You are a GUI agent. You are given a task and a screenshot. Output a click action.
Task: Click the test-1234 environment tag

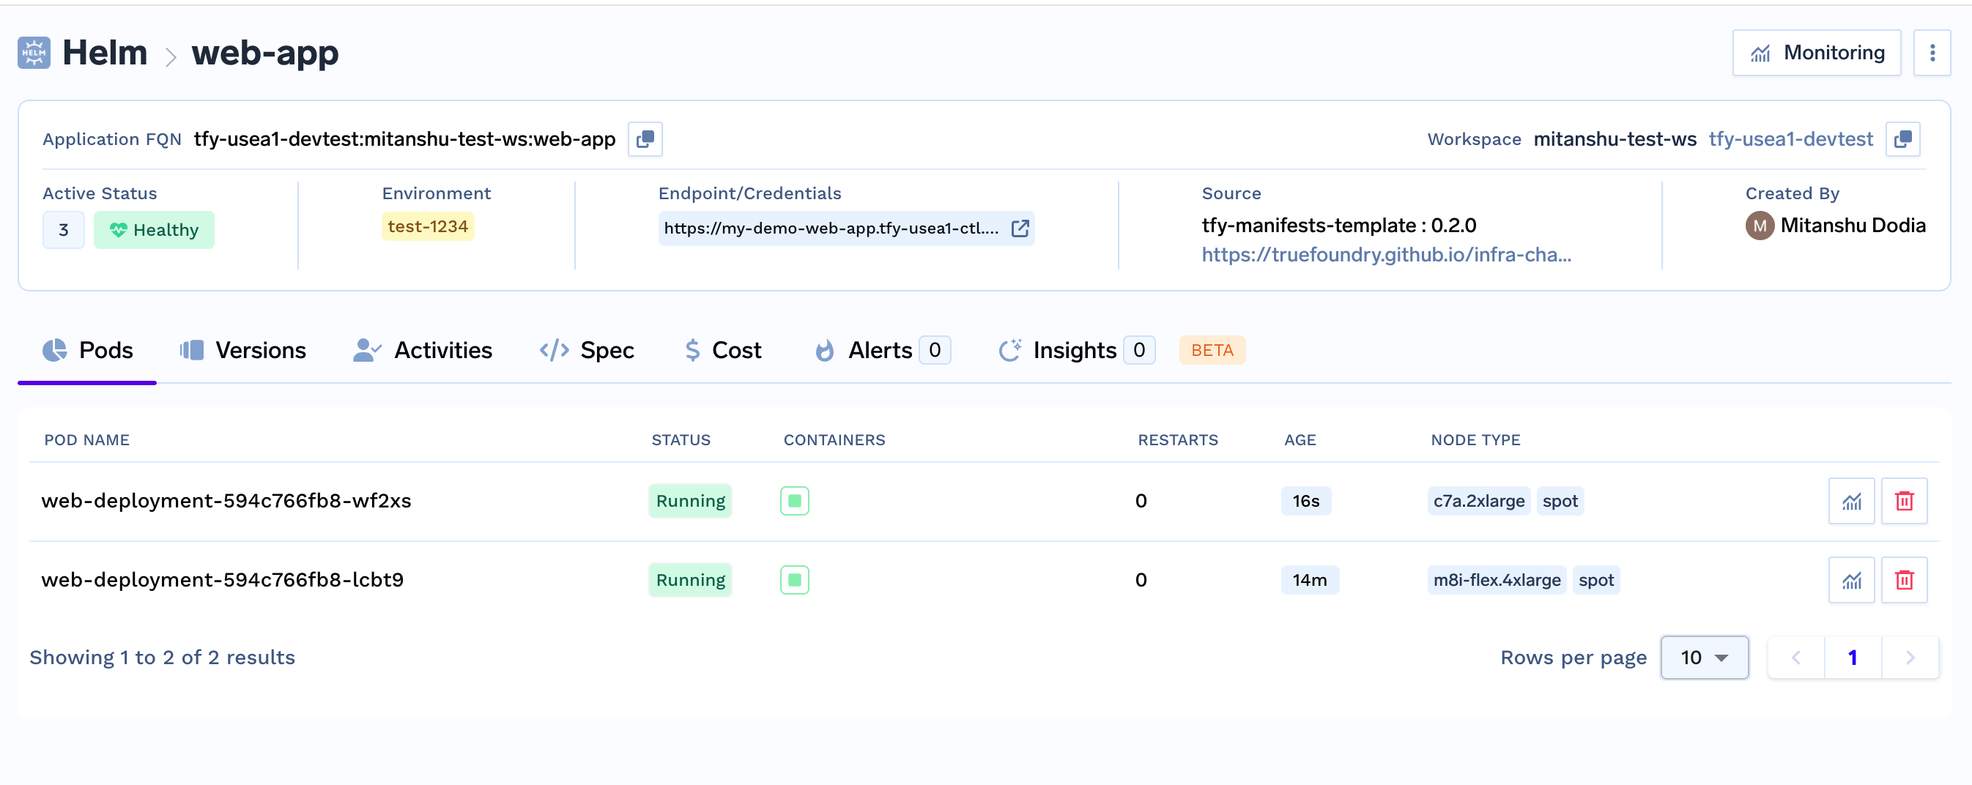(x=428, y=226)
